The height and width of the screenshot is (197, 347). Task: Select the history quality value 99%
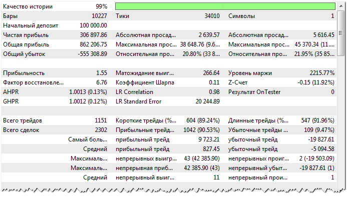(101, 6)
